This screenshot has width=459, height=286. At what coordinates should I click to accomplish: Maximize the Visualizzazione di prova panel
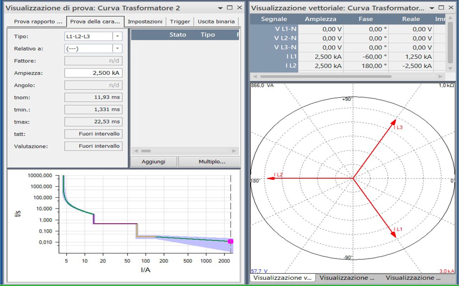[230, 8]
